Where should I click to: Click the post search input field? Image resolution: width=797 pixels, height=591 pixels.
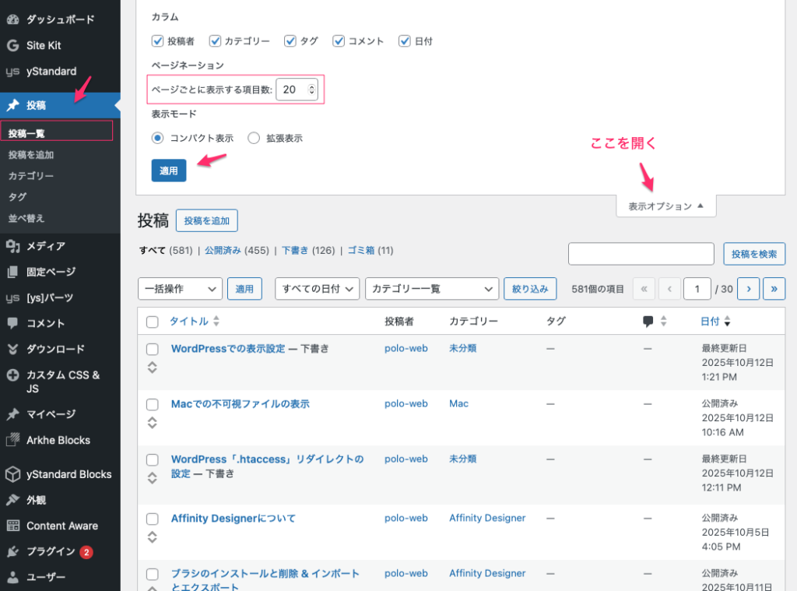click(641, 254)
